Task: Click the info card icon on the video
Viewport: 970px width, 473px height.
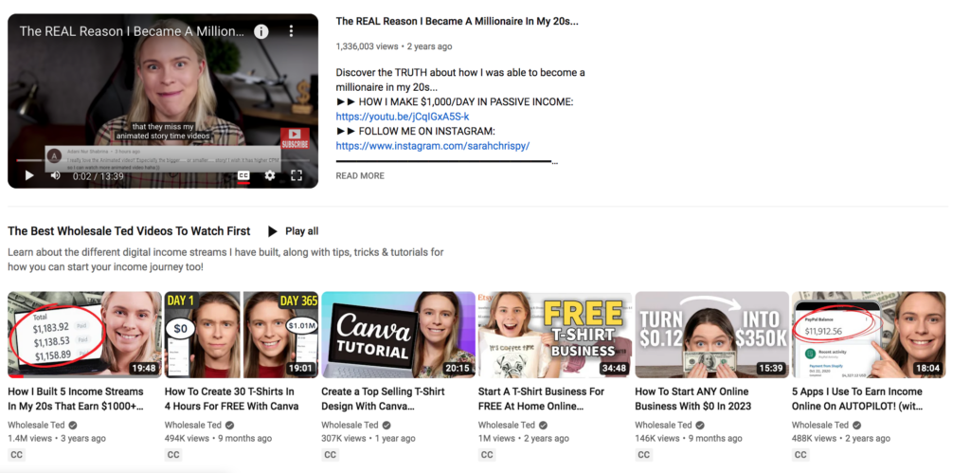Action: tap(260, 31)
